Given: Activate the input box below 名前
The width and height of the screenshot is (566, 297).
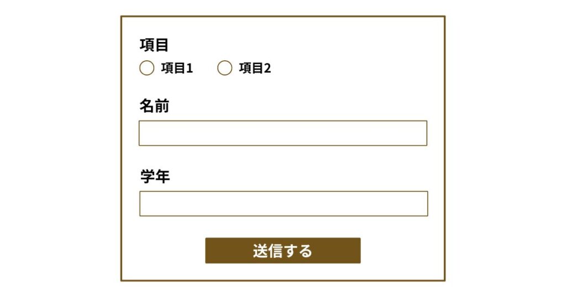Looking at the screenshot, I should 282,133.
